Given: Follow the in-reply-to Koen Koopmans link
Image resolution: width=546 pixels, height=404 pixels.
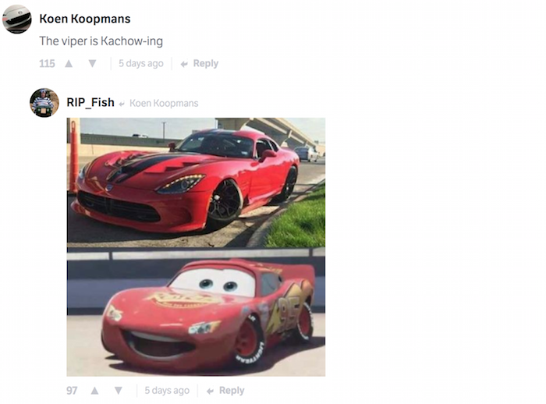Looking at the screenshot, I should click(164, 103).
